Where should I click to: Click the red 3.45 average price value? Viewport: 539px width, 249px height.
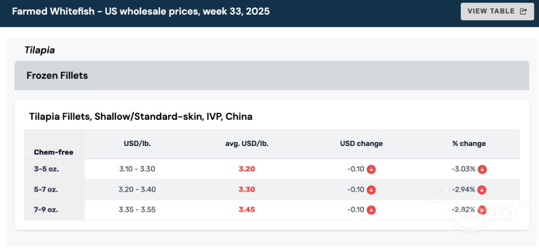click(x=247, y=210)
